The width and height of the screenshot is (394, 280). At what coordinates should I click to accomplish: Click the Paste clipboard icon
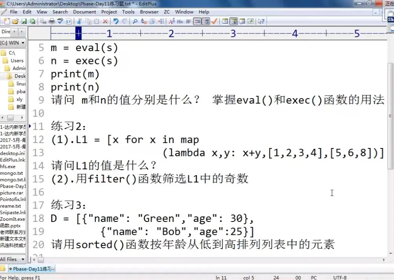97,21
